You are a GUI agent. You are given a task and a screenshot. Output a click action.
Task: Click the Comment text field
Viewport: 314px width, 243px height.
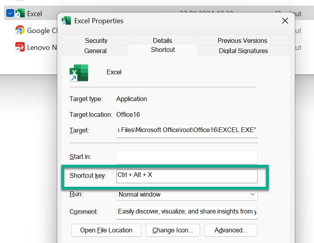click(x=187, y=212)
